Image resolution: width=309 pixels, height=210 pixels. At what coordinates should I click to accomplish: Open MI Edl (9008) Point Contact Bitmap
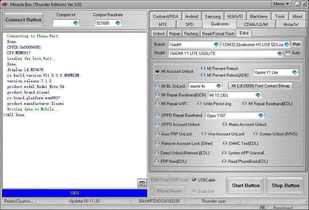(260, 86)
